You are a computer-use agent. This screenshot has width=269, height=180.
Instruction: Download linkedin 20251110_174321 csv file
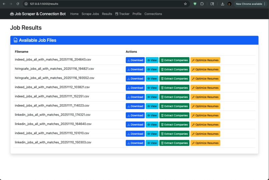135,116
